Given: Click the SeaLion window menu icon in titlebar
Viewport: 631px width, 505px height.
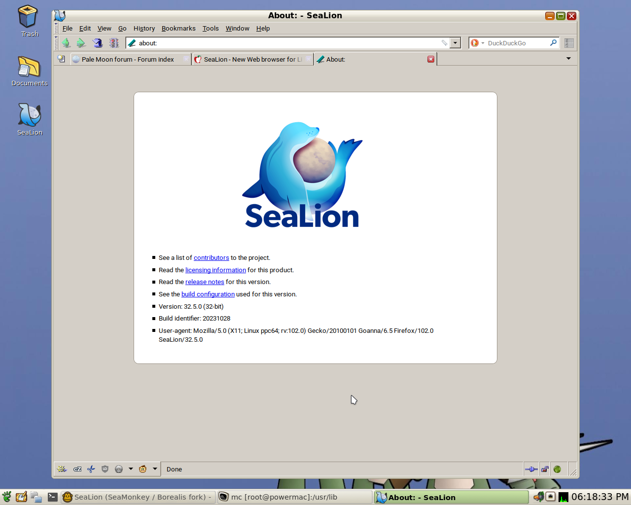Looking at the screenshot, I should (x=60, y=16).
